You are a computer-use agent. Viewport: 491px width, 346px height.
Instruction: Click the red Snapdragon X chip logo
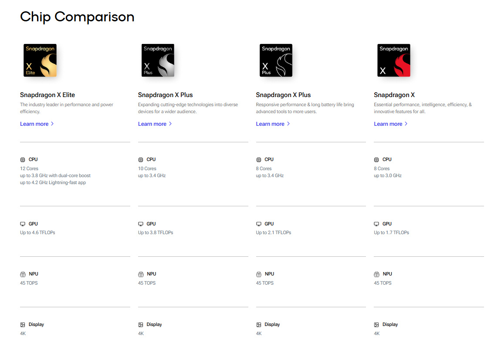point(393,60)
